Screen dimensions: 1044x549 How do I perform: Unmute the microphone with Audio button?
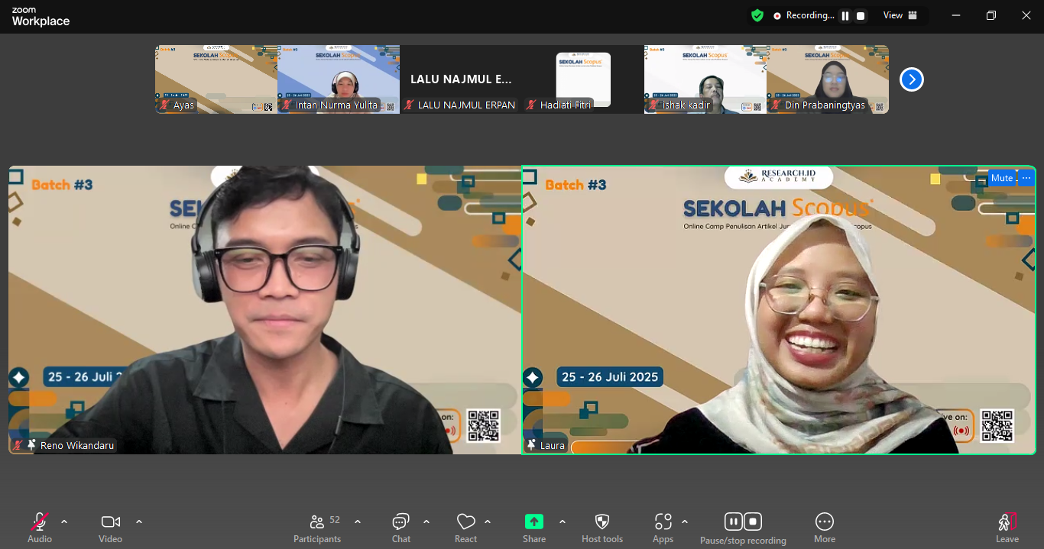tap(40, 528)
